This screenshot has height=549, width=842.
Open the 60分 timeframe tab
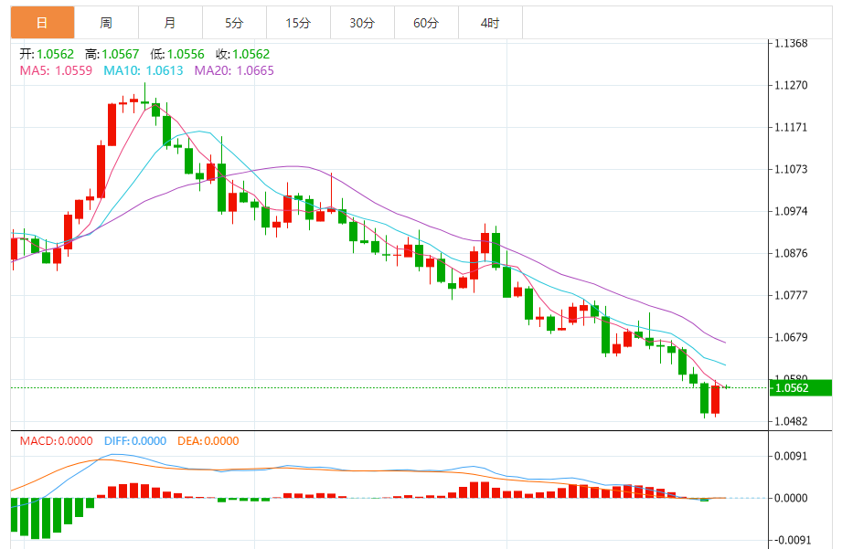[426, 23]
